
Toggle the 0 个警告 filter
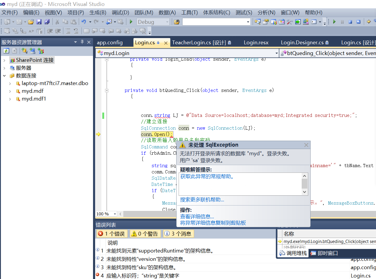[x=145, y=234]
